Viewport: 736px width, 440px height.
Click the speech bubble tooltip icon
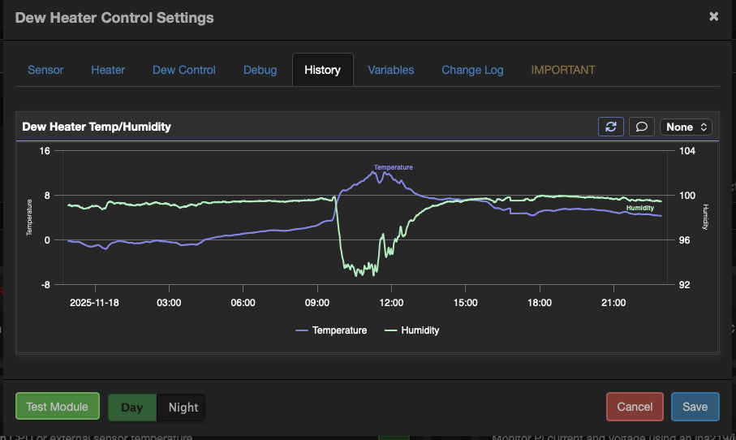(641, 127)
